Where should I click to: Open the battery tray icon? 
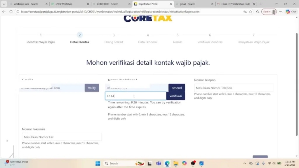(279, 163)
